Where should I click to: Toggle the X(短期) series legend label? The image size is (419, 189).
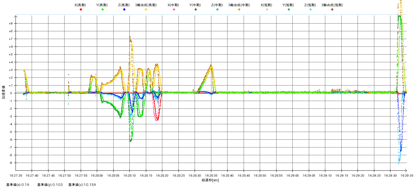266,5
